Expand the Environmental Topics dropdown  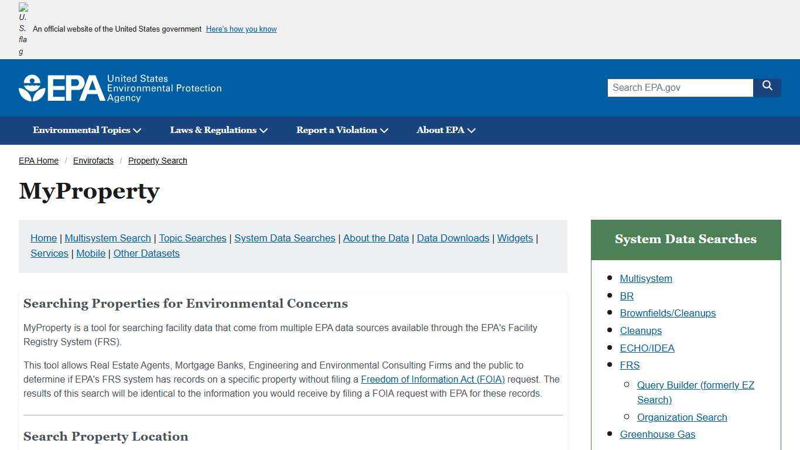coord(86,130)
